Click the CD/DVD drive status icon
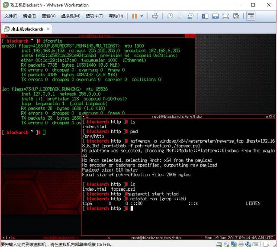277x247 pixels. point(226,244)
